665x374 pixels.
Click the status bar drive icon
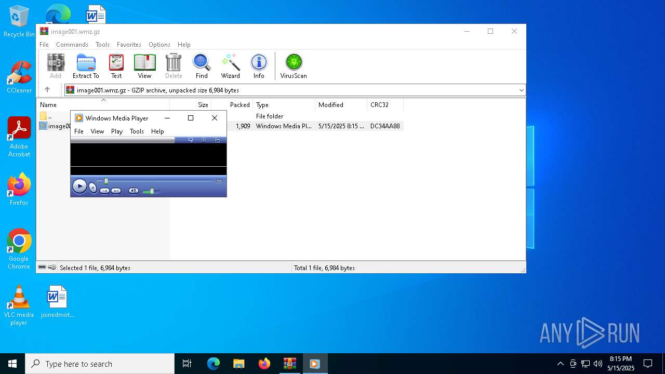tap(42, 268)
